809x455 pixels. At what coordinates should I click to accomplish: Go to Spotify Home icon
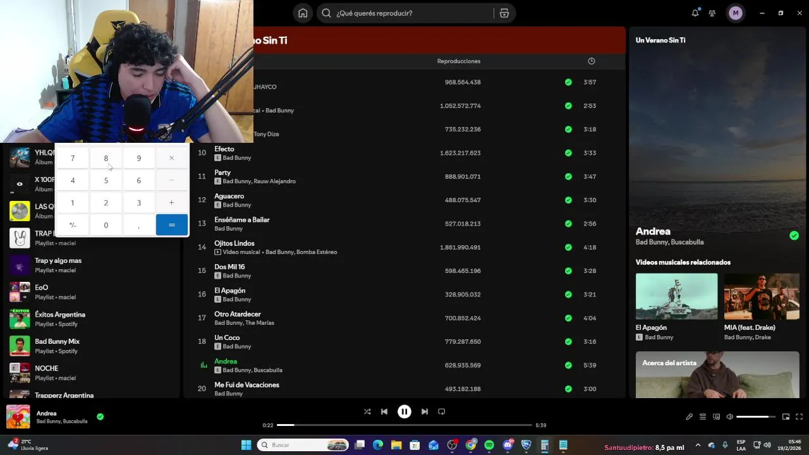[x=303, y=13]
